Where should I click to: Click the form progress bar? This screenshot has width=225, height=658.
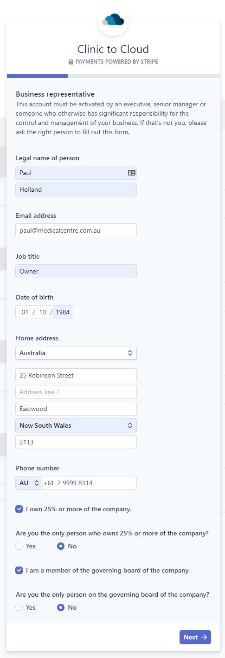[113, 76]
